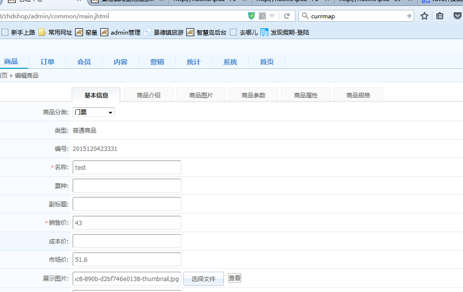
Task: Open the 订单 menu
Action: point(47,62)
